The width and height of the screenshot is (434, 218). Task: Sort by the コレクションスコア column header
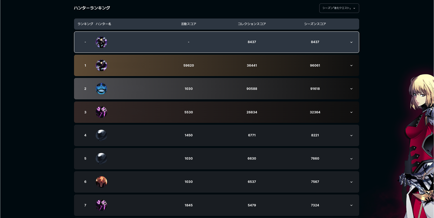point(252,24)
